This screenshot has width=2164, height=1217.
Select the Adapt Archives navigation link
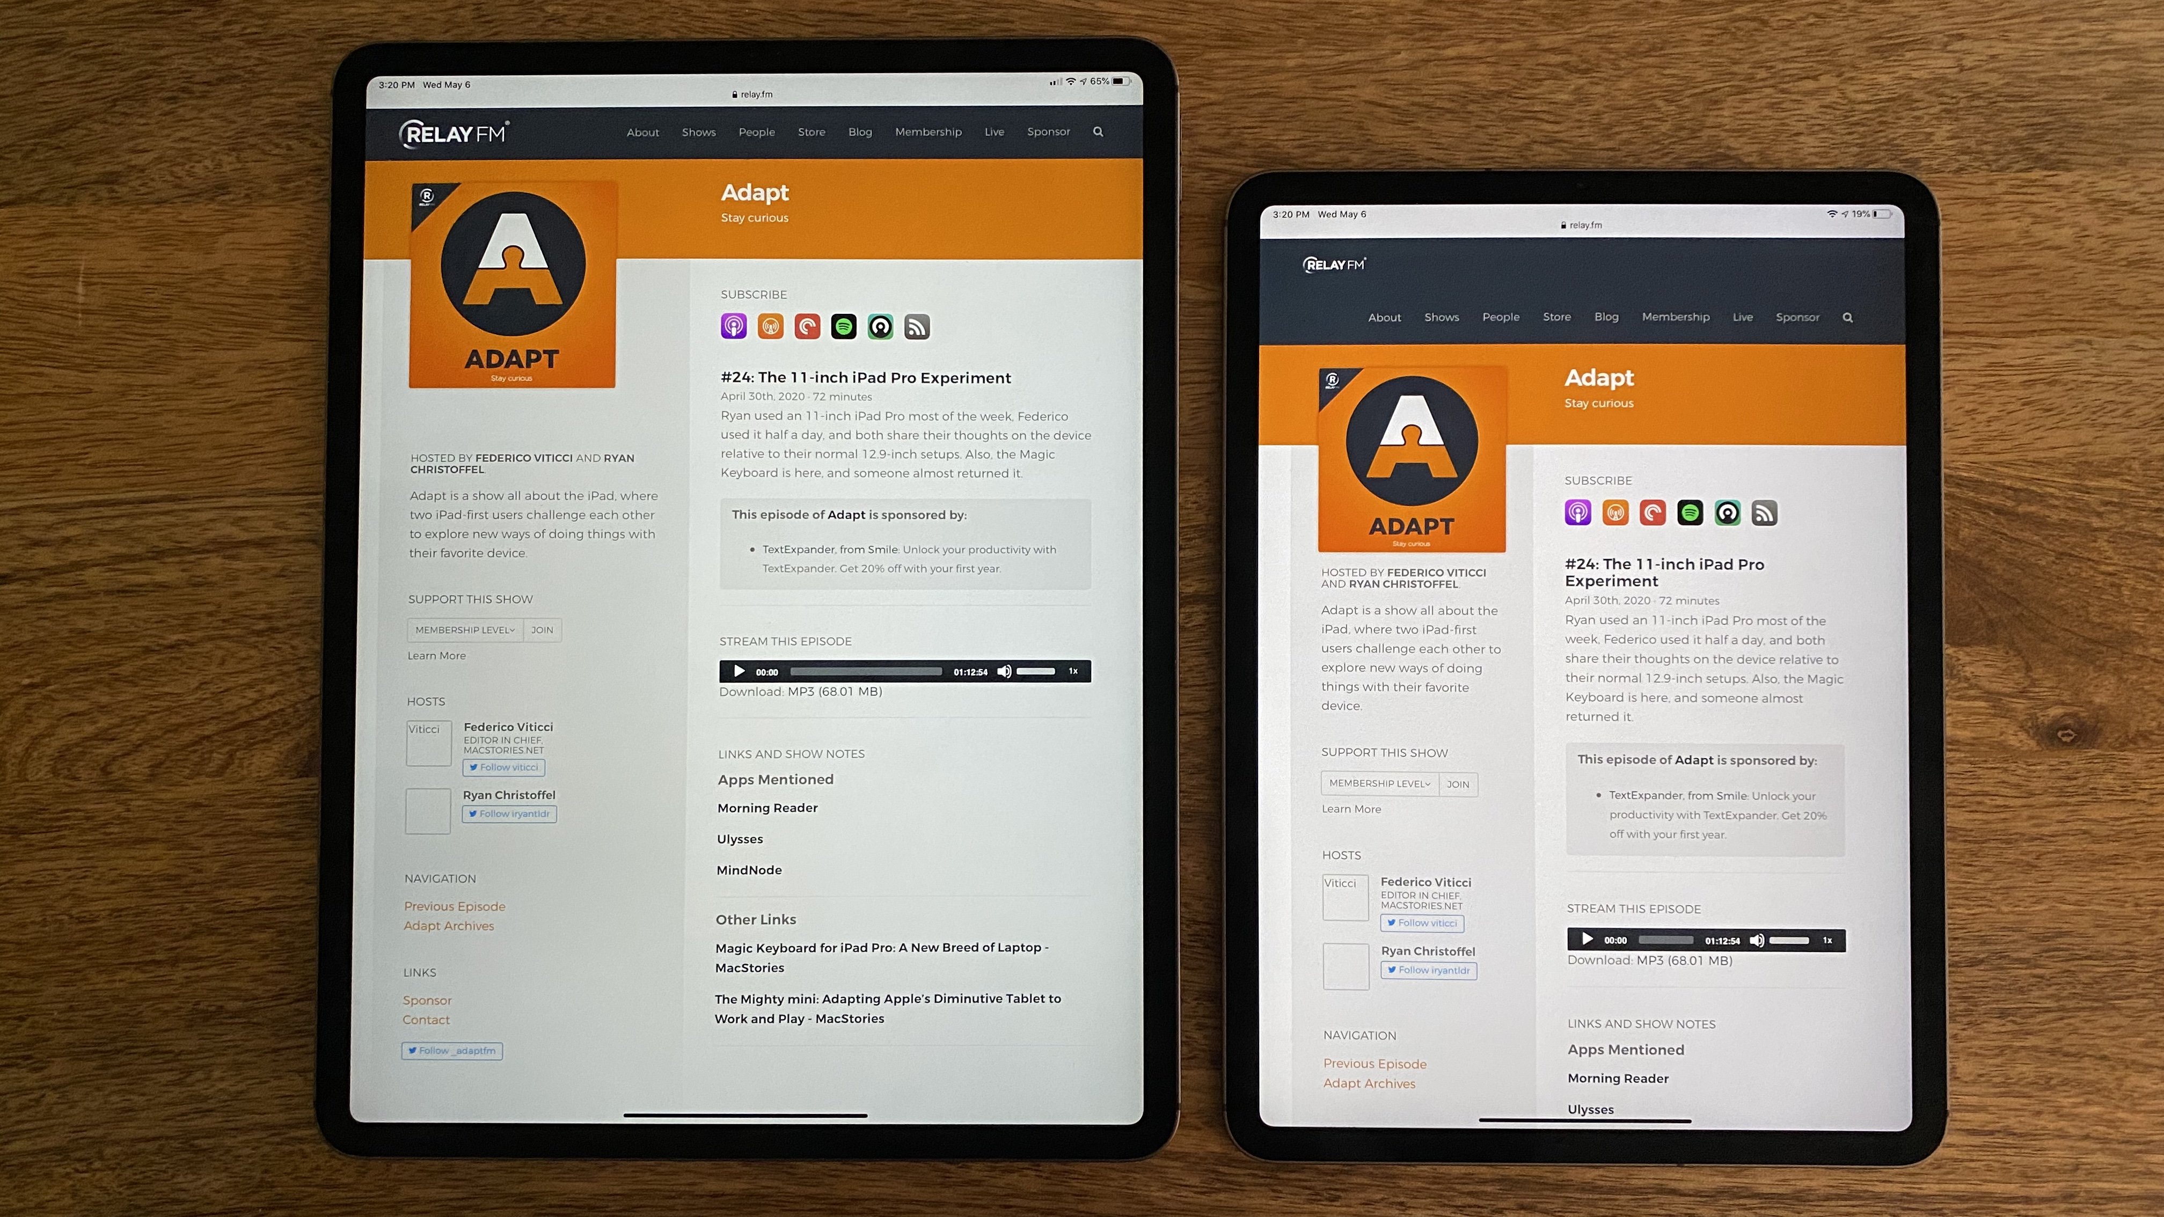click(449, 926)
